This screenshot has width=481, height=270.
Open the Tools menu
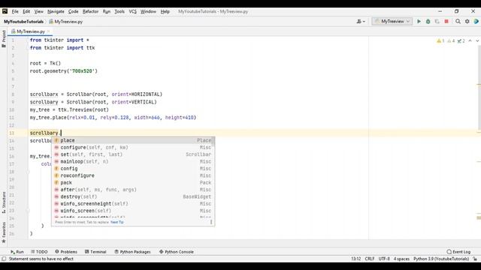click(119, 11)
